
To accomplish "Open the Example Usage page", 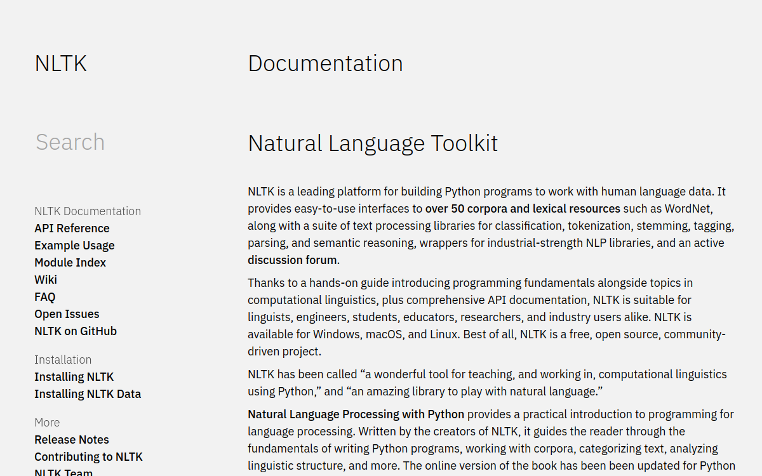I will pyautogui.click(x=74, y=246).
